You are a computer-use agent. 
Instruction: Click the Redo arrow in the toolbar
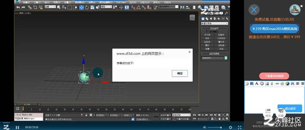point(23,7)
